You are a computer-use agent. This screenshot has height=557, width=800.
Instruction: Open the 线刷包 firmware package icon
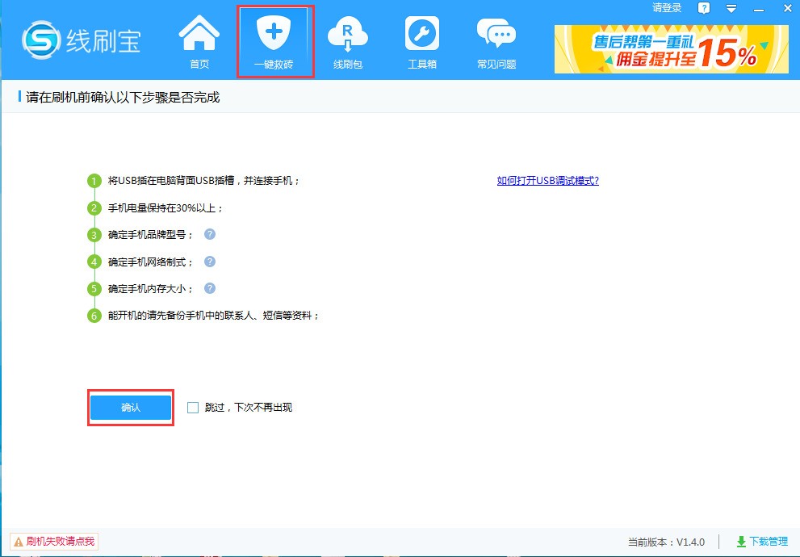coord(347,34)
